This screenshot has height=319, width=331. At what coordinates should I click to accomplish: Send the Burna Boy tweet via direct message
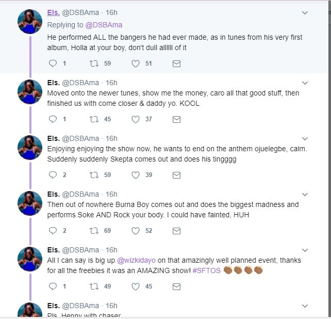coord(176,231)
